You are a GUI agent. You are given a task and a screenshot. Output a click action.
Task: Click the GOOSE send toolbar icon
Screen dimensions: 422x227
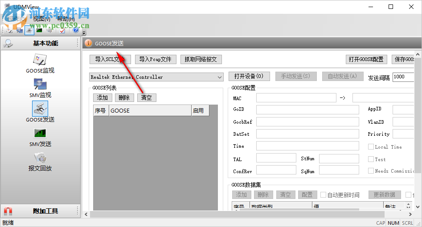pyautogui.click(x=29, y=30)
